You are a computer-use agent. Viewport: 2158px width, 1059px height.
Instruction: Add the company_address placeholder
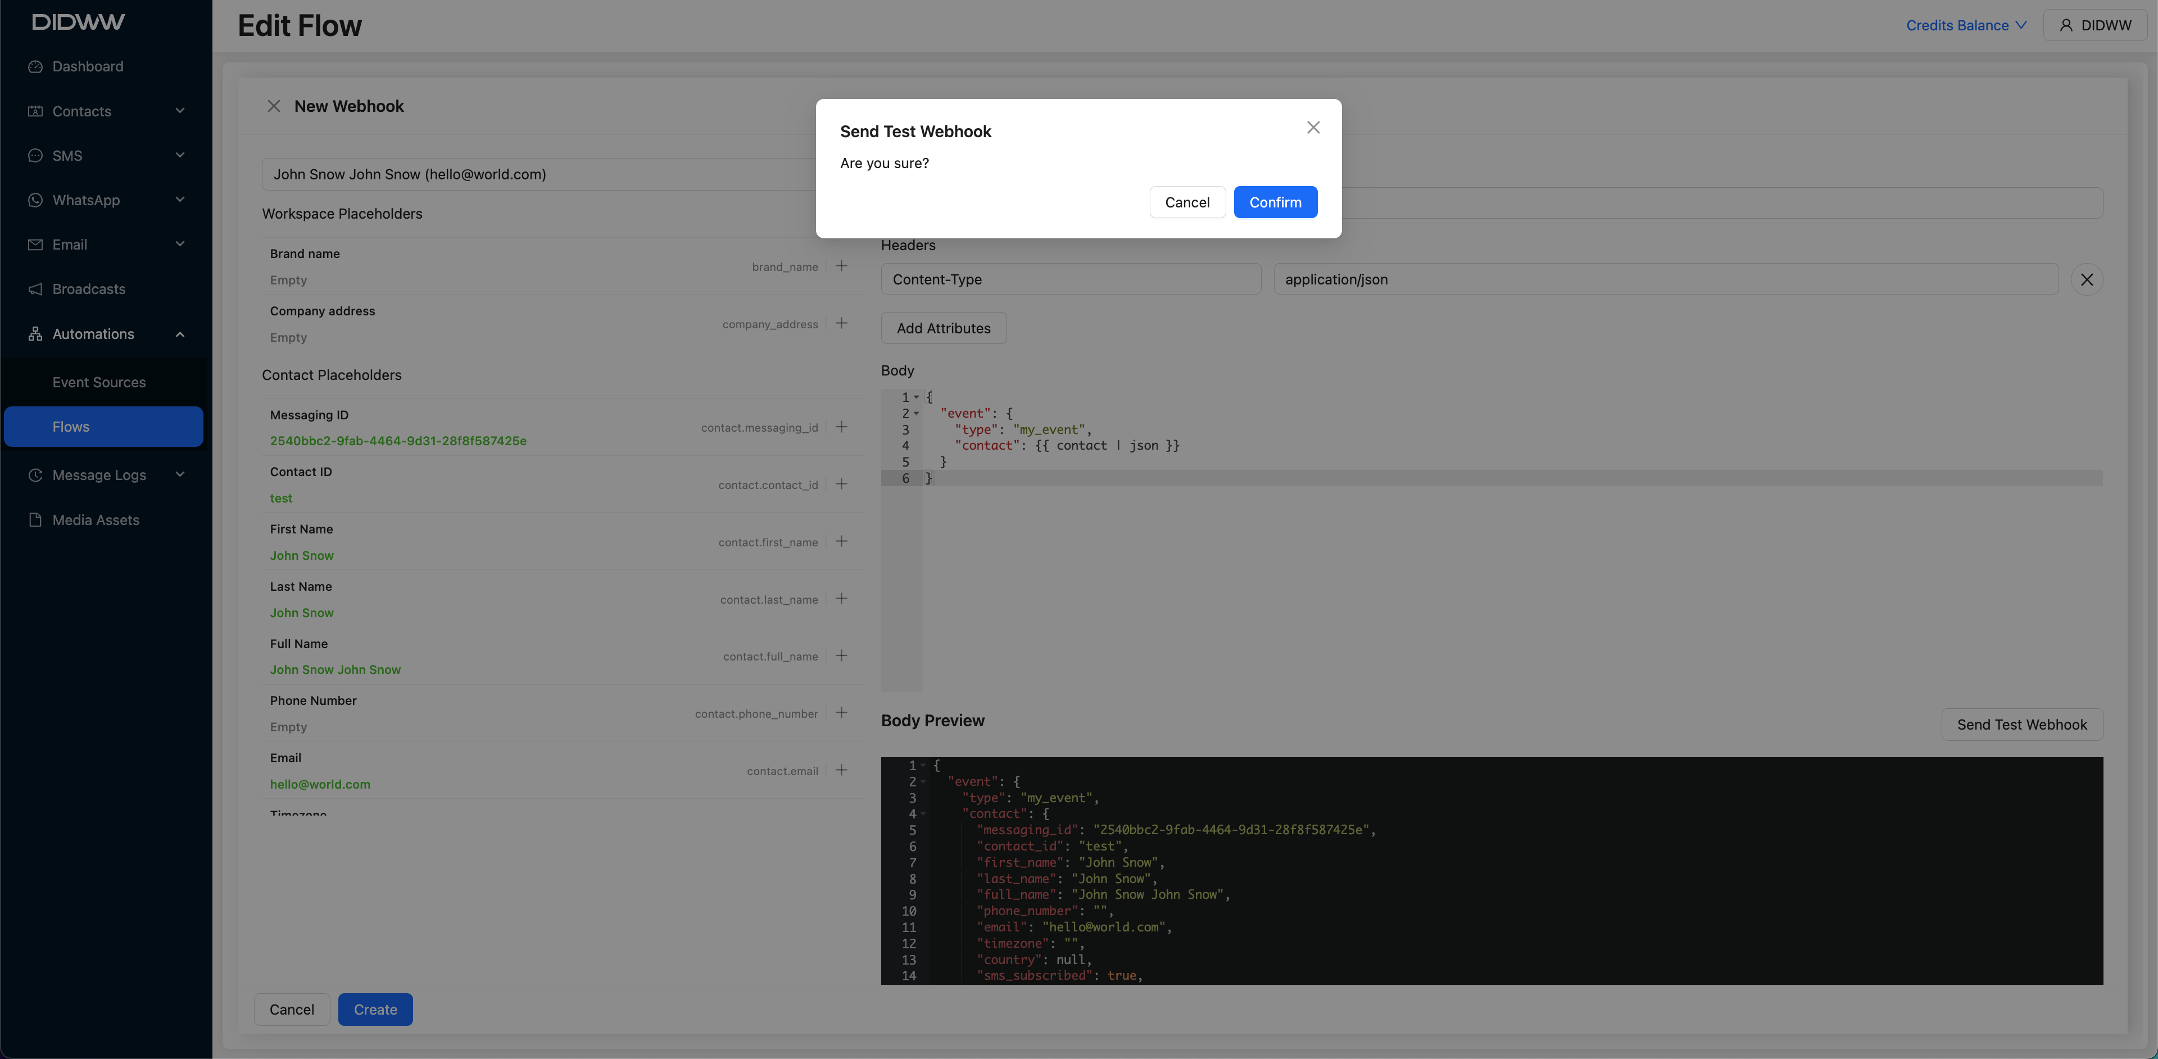[841, 323]
